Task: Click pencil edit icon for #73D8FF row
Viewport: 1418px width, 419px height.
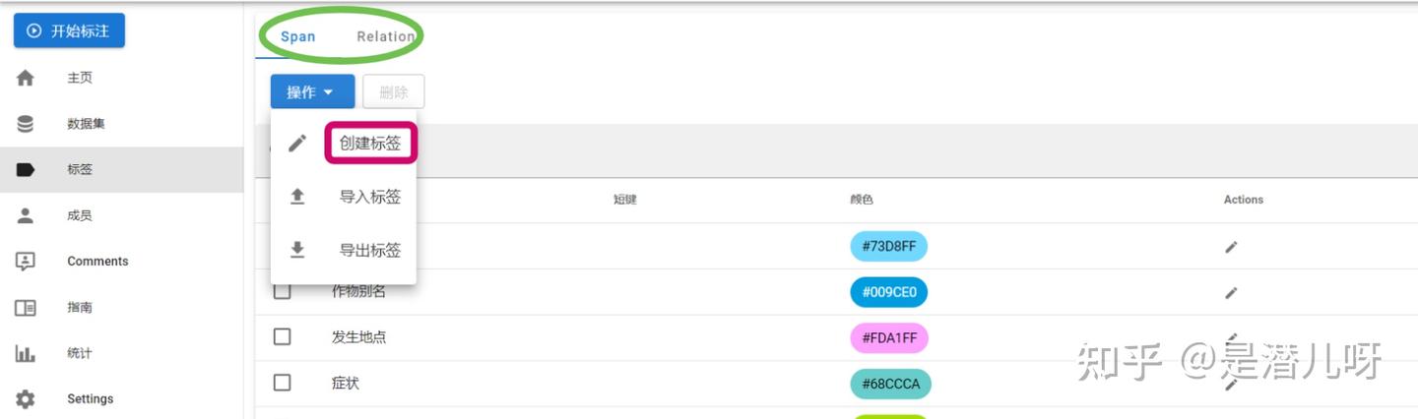Action: (1230, 247)
